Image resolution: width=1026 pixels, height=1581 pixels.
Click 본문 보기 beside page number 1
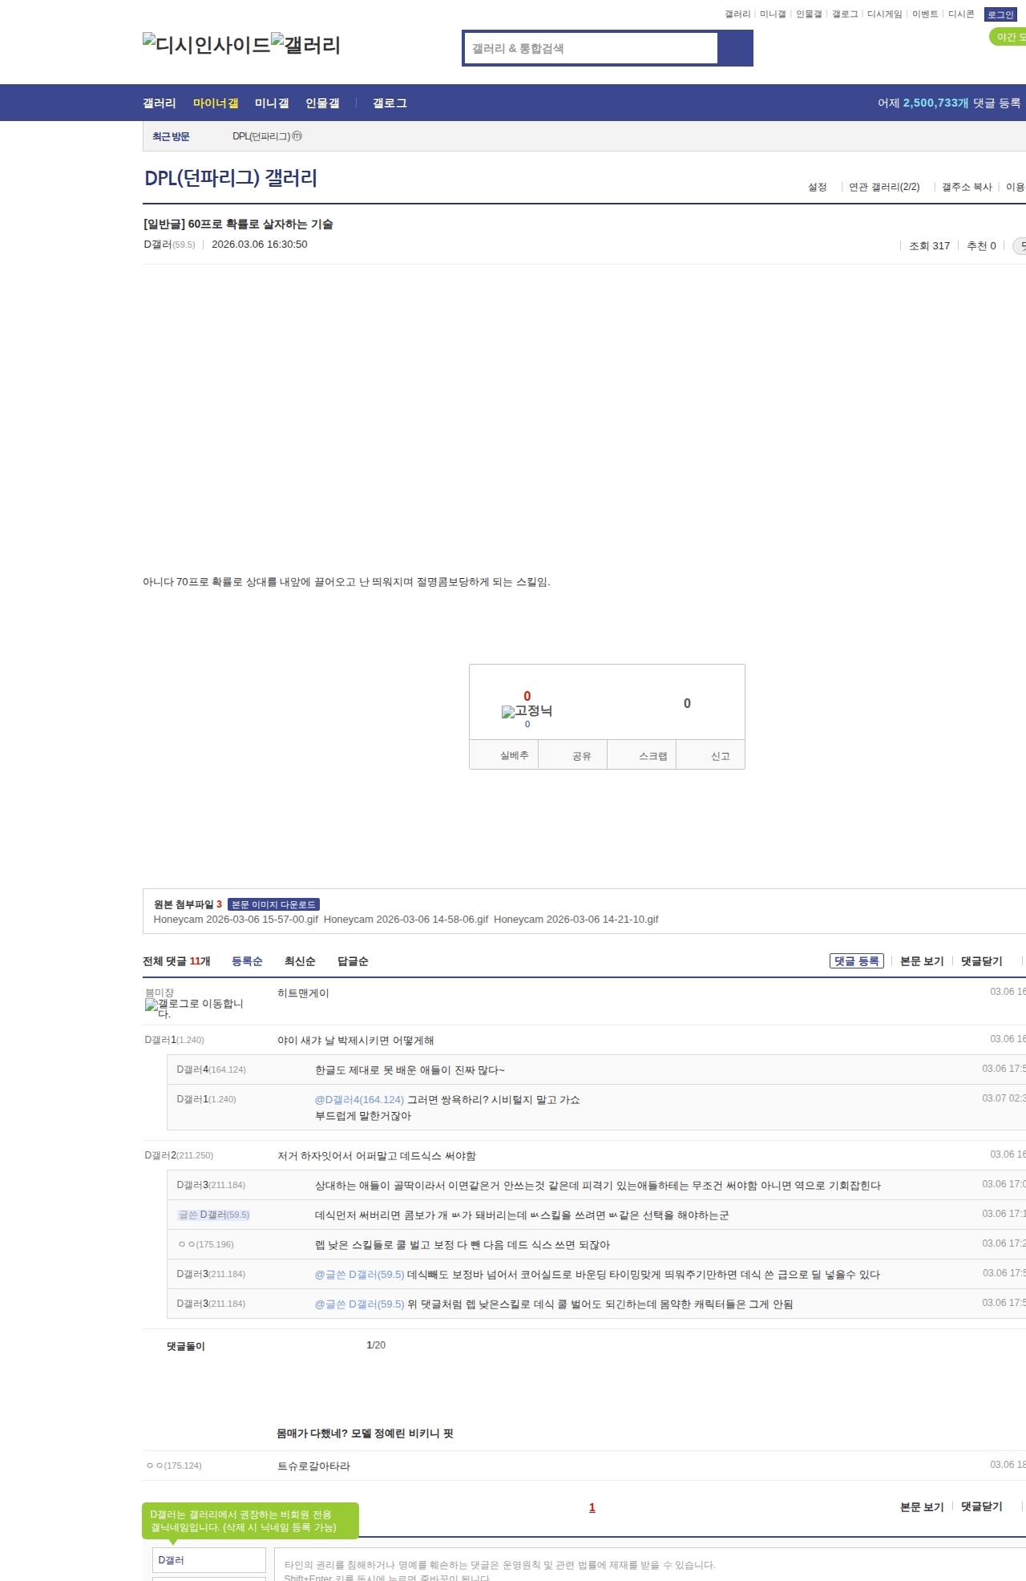922,1507
